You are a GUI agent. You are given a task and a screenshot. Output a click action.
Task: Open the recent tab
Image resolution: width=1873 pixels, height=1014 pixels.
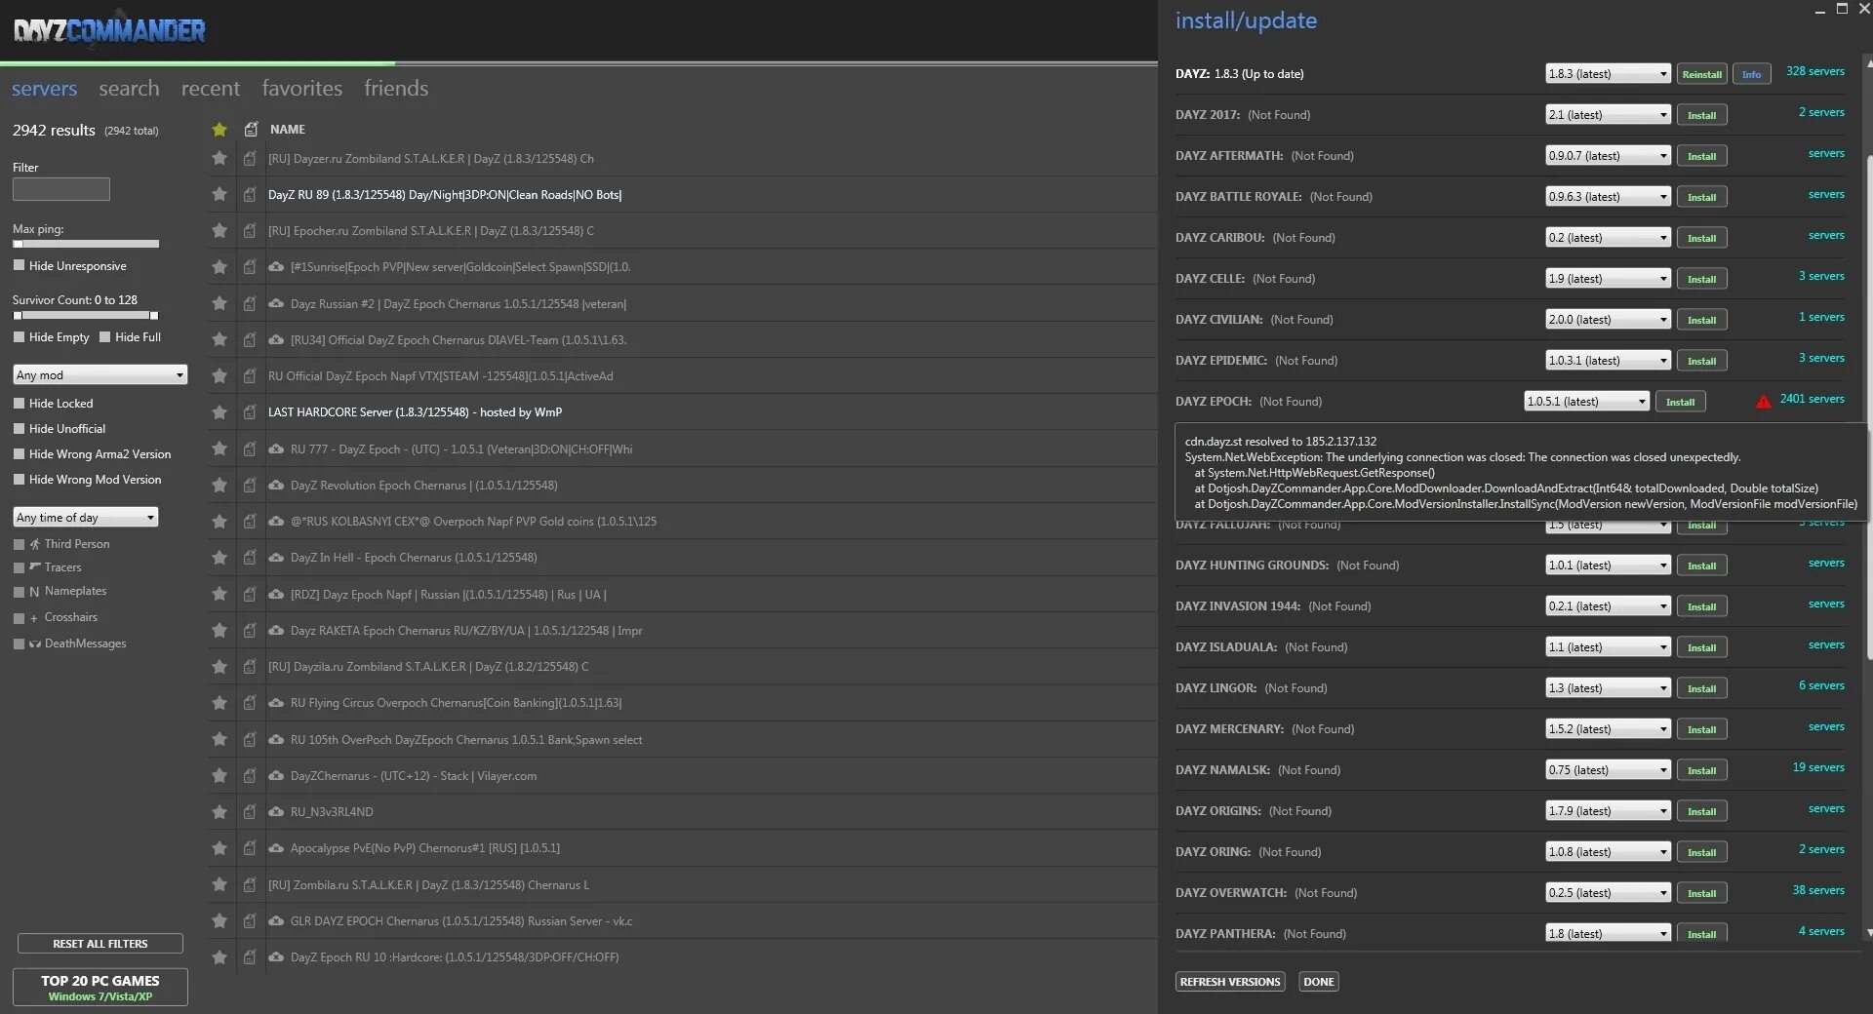pyautogui.click(x=211, y=88)
